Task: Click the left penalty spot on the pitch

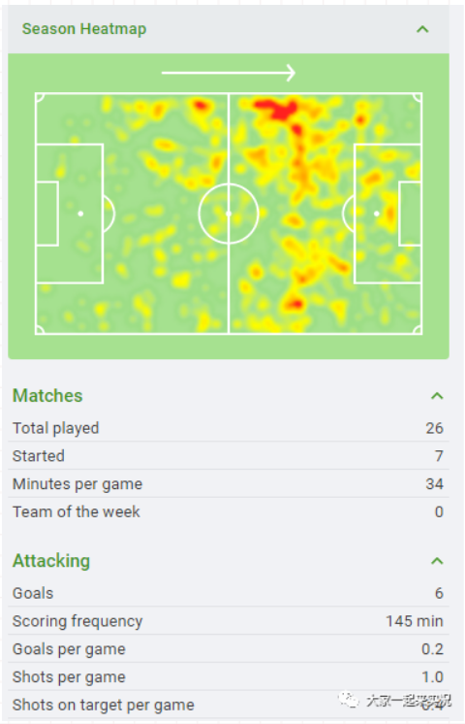Action: point(80,214)
